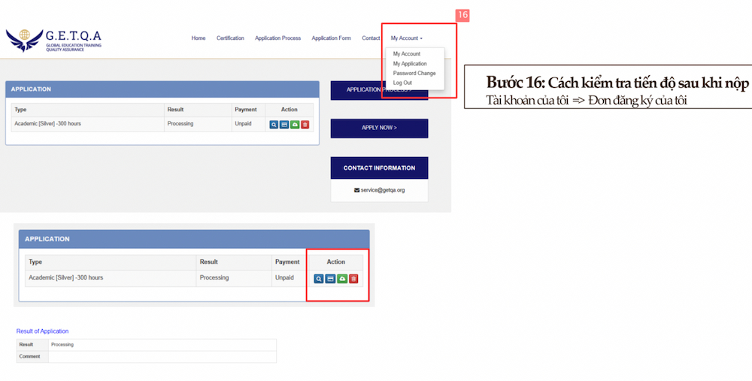The image size is (752, 381).
Task: Click the blue magnifier view icon in the upper application table
Action: coord(274,124)
